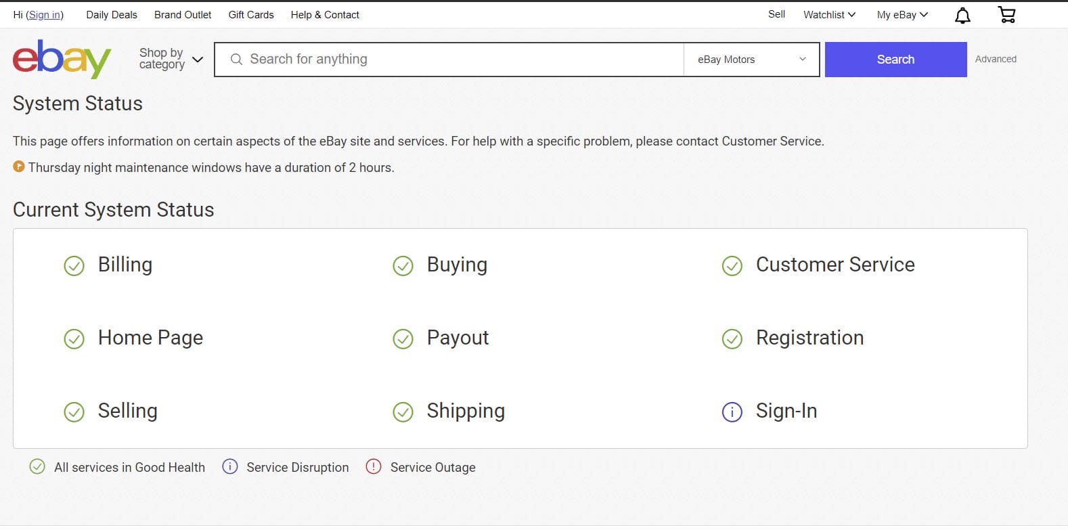Click the Payout status checkmark icon
The width and height of the screenshot is (1068, 530).
pyautogui.click(x=403, y=338)
